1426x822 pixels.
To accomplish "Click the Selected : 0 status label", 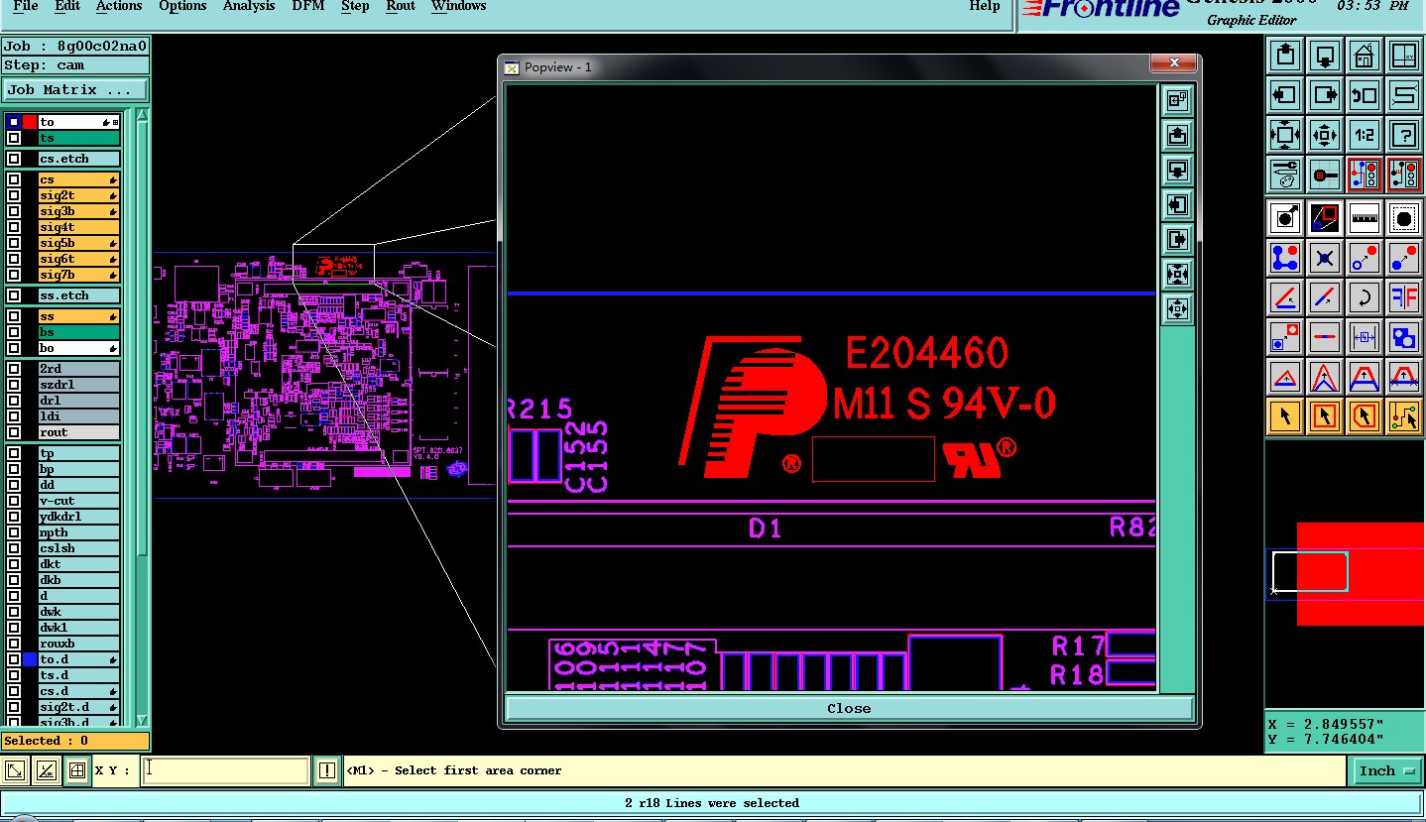I will [x=75, y=741].
